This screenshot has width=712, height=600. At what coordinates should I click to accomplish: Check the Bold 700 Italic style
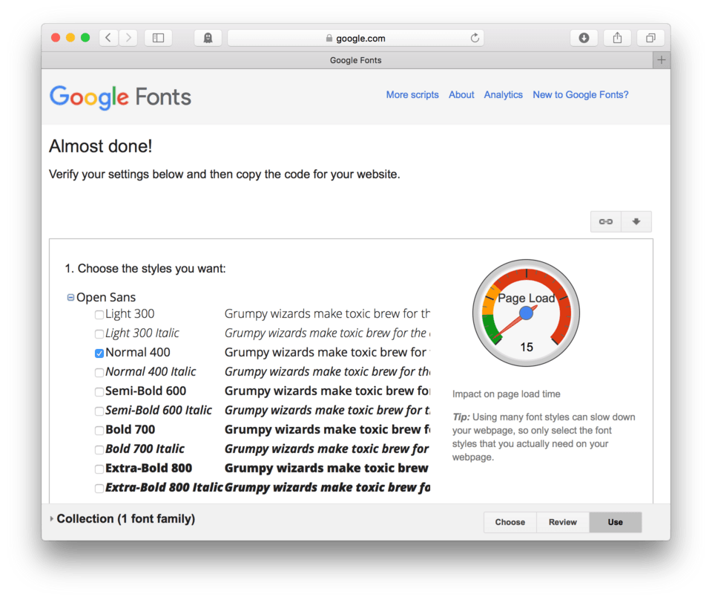(99, 450)
